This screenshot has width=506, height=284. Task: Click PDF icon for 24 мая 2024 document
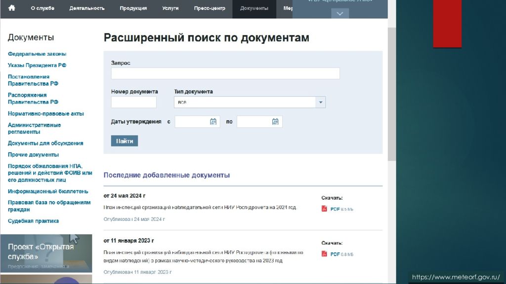pos(324,209)
